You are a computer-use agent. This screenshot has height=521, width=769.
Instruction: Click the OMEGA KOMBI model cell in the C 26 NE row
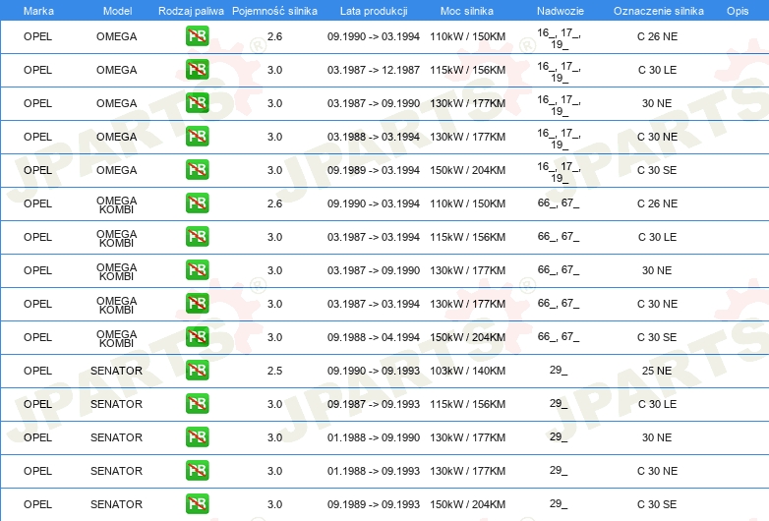tap(116, 204)
